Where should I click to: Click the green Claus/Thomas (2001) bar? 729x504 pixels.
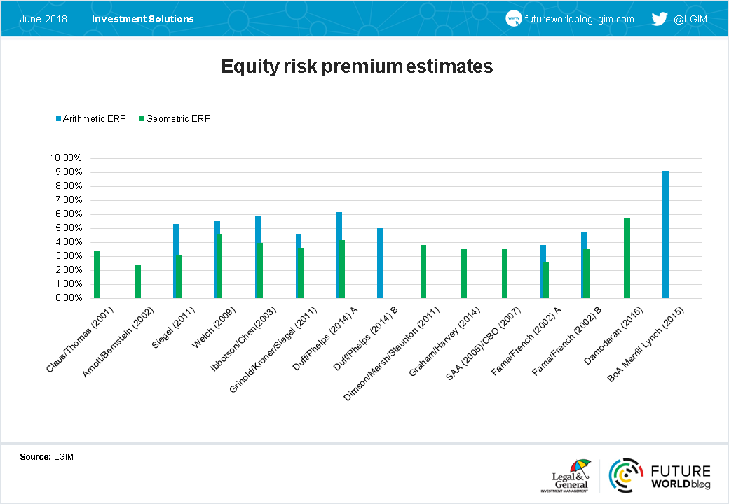click(97, 274)
